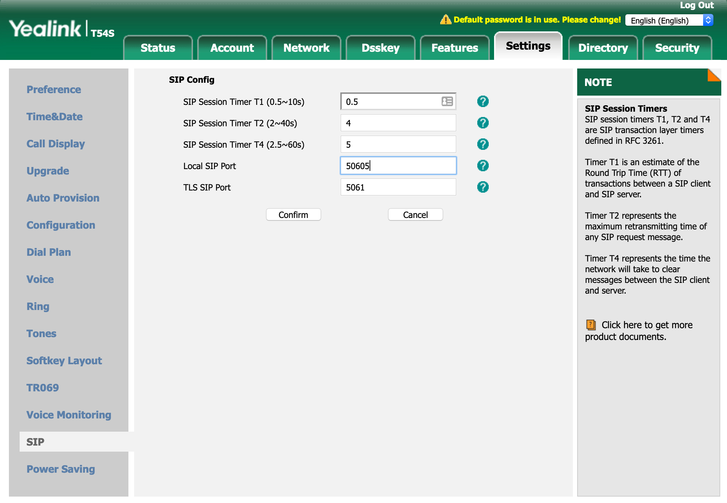Image resolution: width=727 pixels, height=503 pixels.
Task: Click the contact autofill icon in T1 field
Action: (447, 101)
